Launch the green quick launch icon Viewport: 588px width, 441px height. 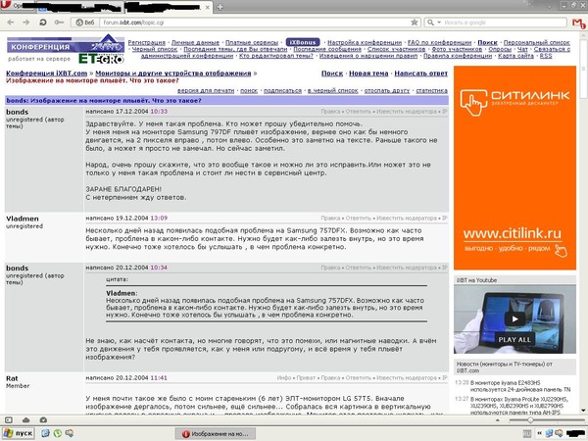coord(58,433)
